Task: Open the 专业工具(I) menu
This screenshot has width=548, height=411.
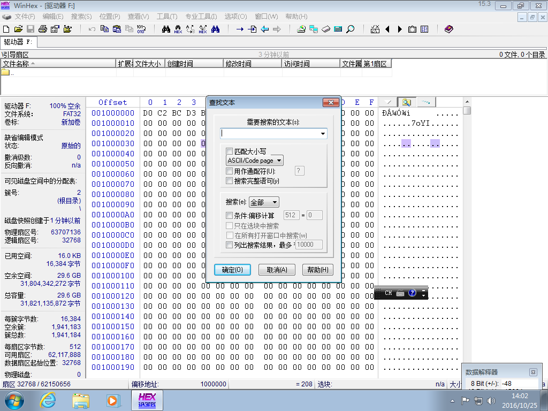Action: coord(201,17)
